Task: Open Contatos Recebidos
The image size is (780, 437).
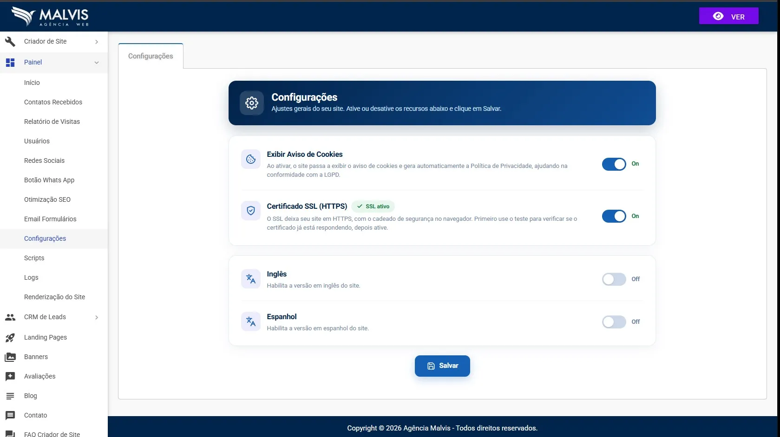Action: pyautogui.click(x=54, y=102)
